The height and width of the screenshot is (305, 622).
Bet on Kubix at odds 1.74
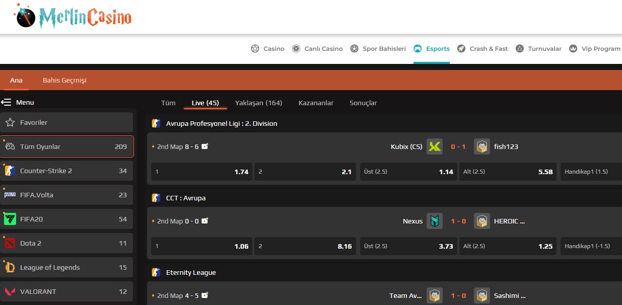pyautogui.click(x=201, y=172)
